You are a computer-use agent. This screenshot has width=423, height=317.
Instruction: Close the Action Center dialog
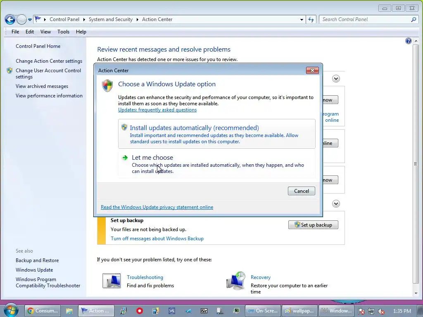coord(312,70)
